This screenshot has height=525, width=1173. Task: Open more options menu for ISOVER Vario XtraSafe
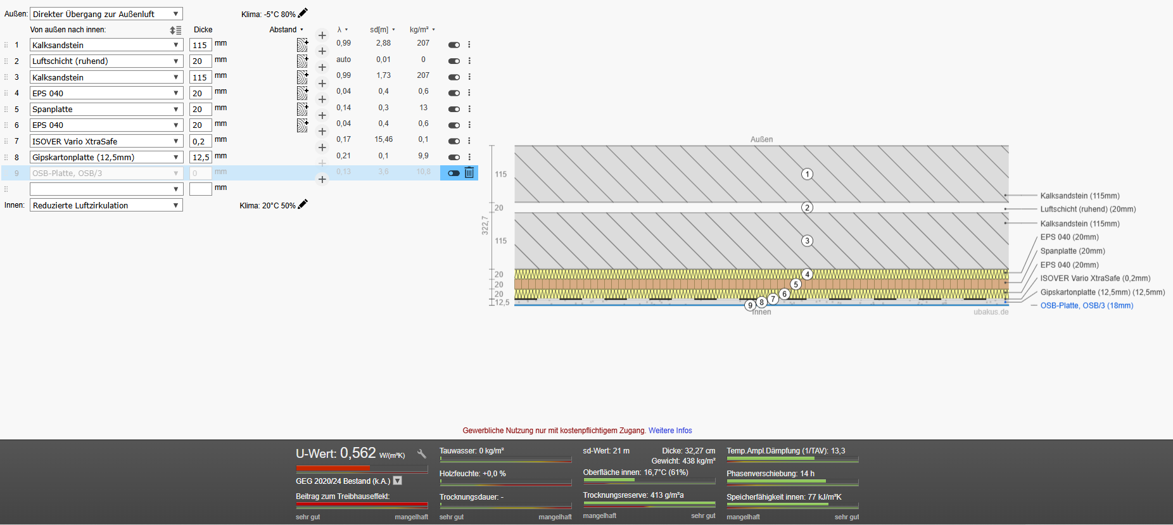pos(469,141)
